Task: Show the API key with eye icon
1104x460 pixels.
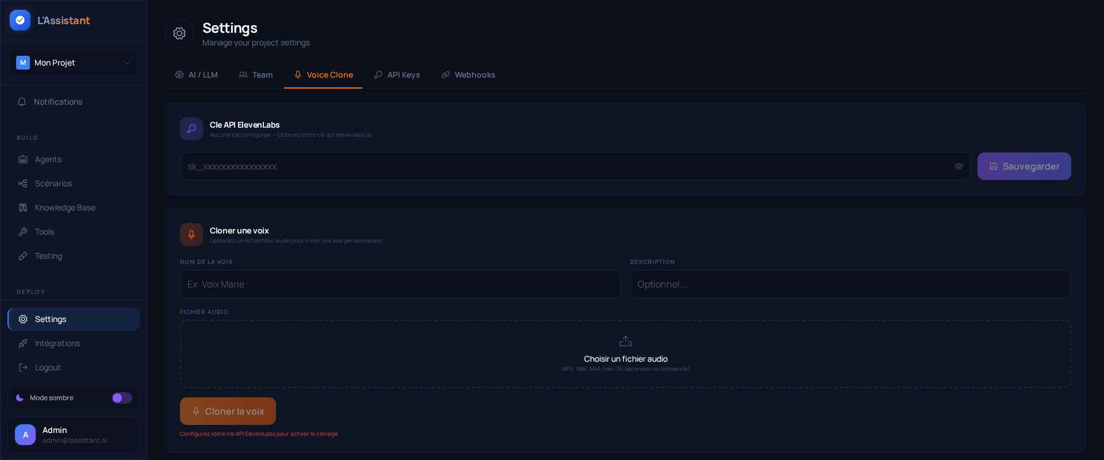Action: (x=959, y=166)
